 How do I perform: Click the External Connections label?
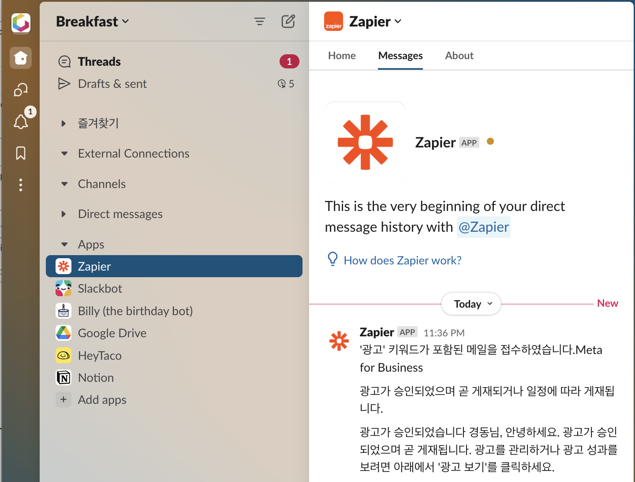click(134, 154)
